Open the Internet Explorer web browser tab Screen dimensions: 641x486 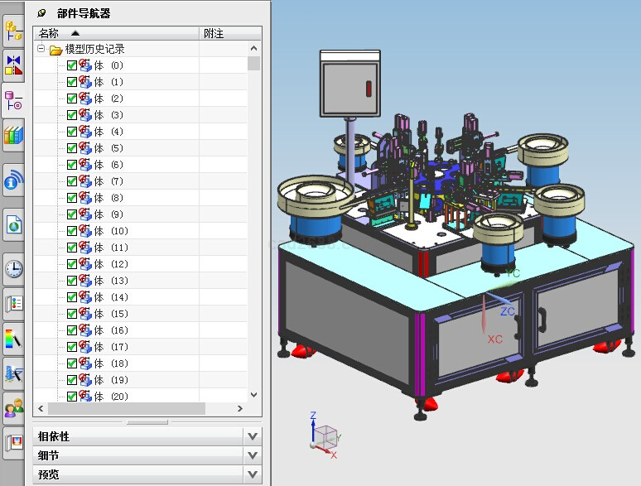[x=13, y=224]
